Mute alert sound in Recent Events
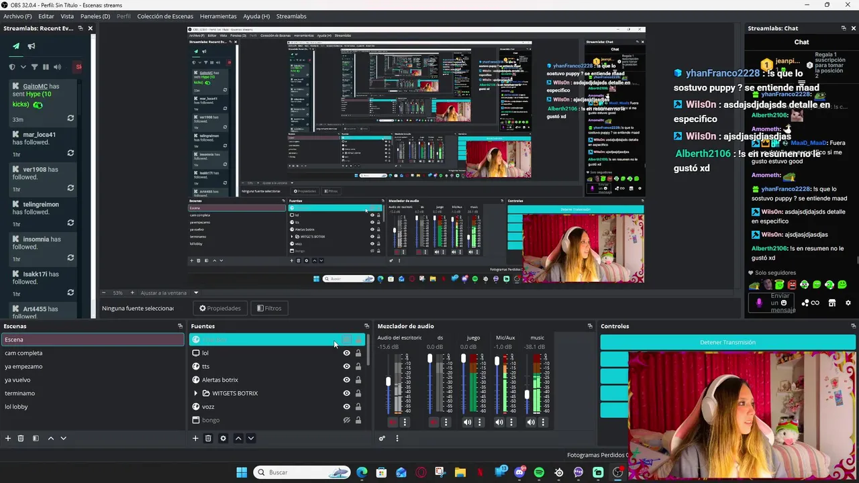Screen dimensions: 859x483 (57, 67)
